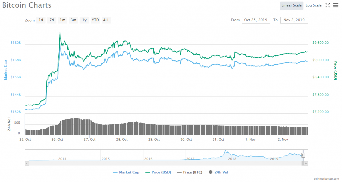Screen dimensions: 342x182
Task: Switch to Log Scale
Action: 313,5
